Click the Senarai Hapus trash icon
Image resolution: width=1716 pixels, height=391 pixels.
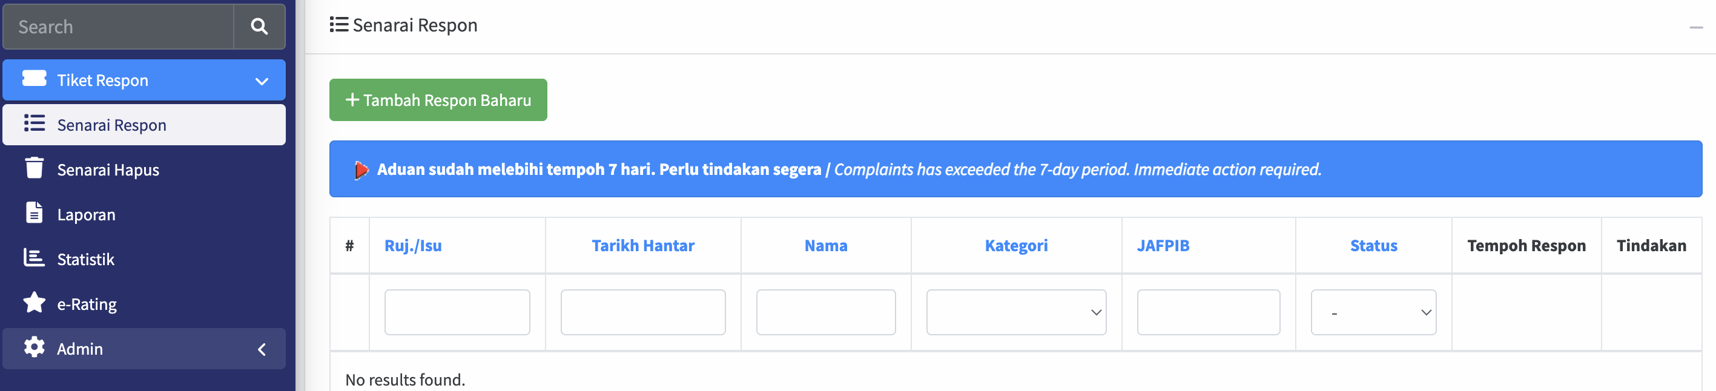pos(34,168)
